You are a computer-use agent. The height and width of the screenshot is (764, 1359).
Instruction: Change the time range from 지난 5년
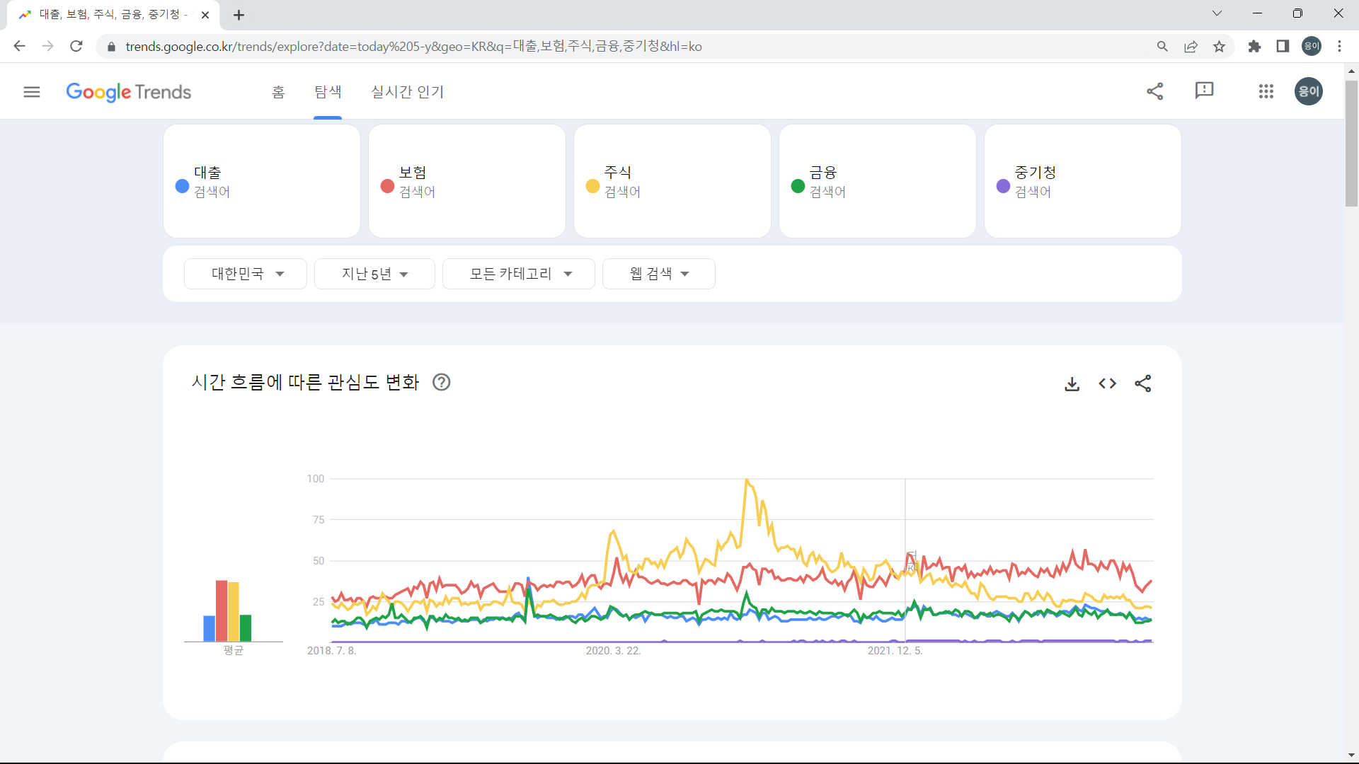(x=374, y=274)
